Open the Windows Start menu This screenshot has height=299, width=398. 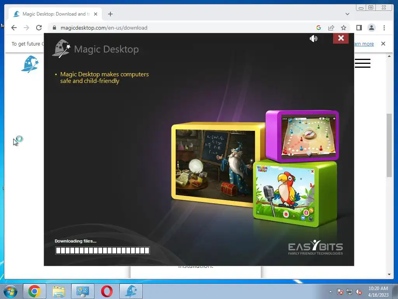pyautogui.click(x=10, y=291)
